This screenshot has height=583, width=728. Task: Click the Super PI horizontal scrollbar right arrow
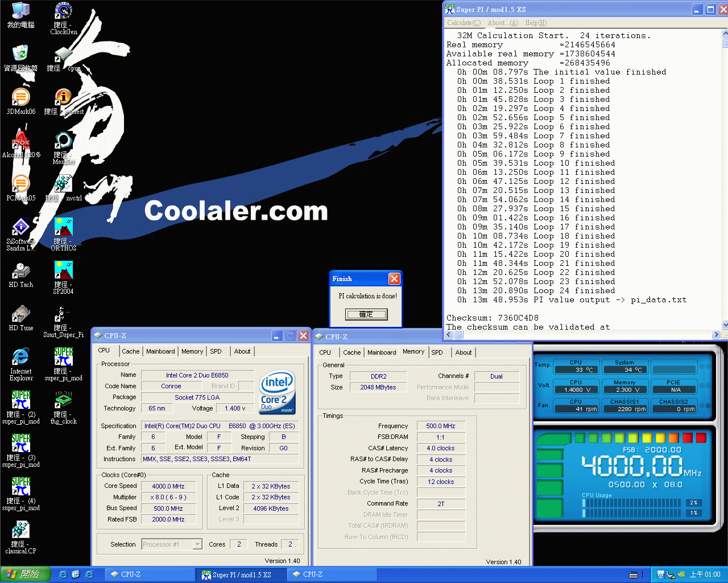click(716, 335)
